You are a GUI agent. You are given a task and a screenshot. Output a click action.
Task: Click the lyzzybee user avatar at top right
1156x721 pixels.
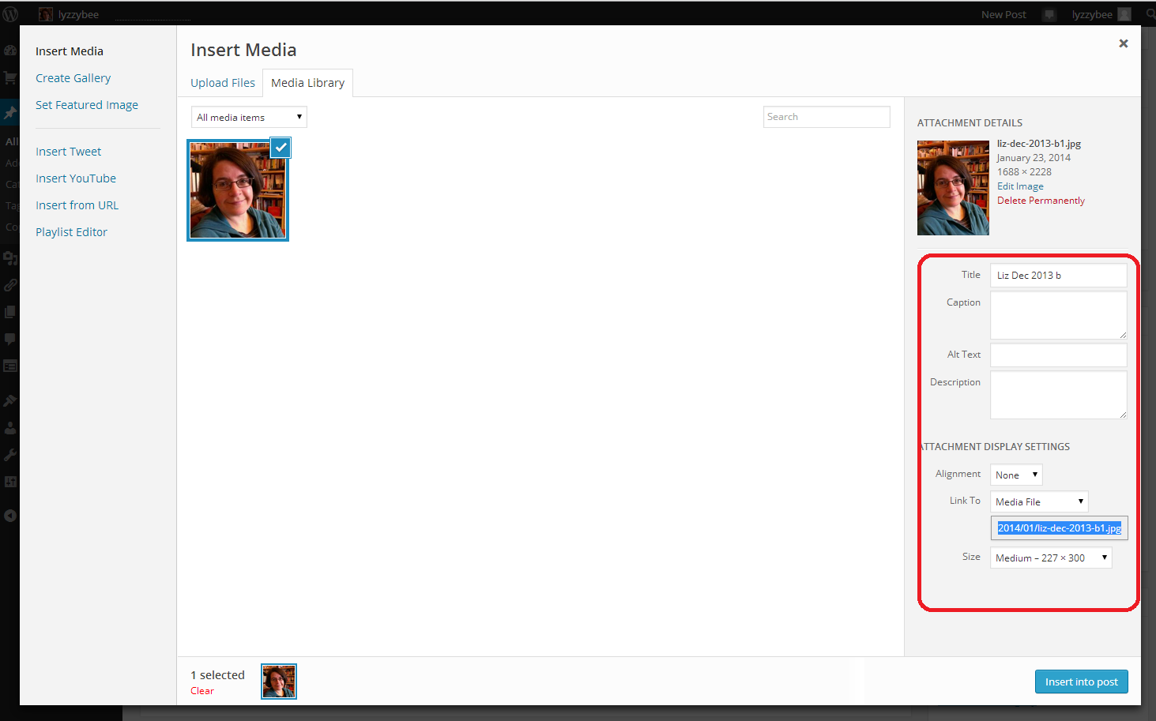coord(1124,14)
